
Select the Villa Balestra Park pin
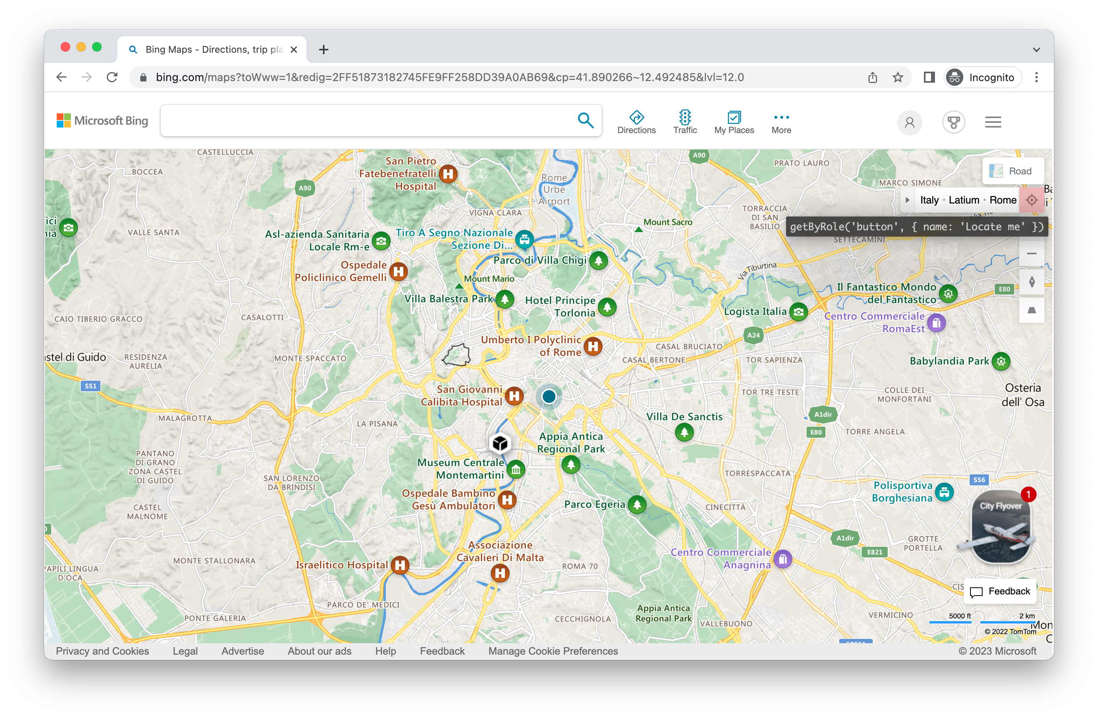pyautogui.click(x=505, y=299)
